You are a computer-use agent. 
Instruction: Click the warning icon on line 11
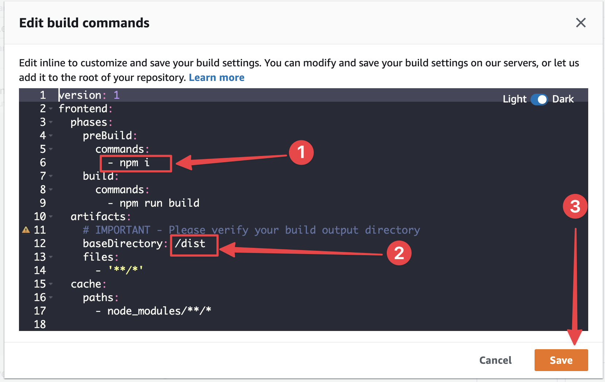click(26, 230)
